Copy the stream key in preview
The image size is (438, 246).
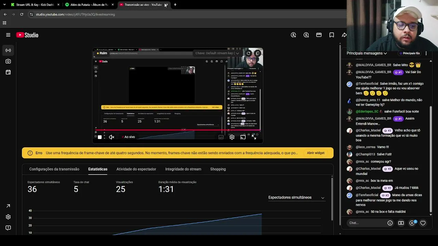point(257,53)
